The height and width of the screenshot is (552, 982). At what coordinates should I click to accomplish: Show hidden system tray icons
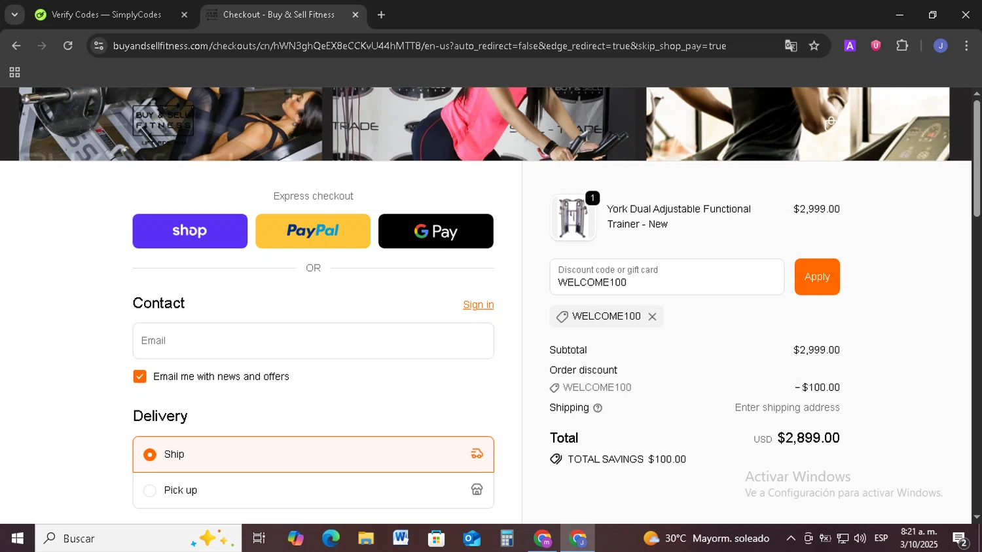pyautogui.click(x=791, y=538)
